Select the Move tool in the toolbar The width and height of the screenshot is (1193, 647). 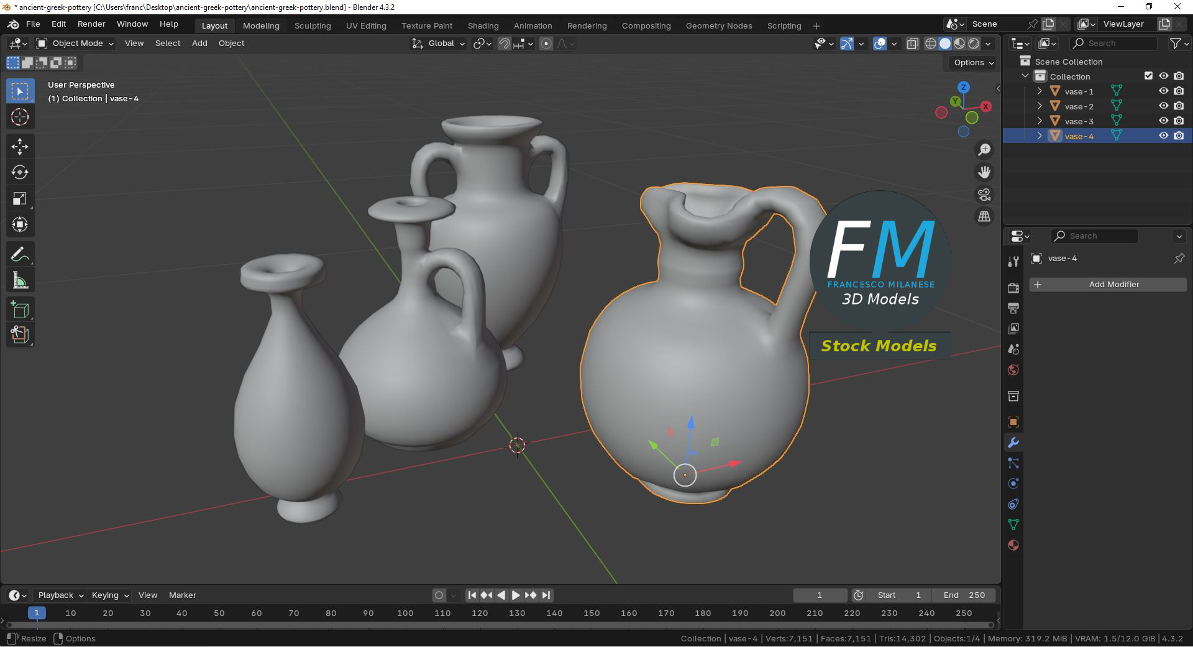tap(20, 147)
